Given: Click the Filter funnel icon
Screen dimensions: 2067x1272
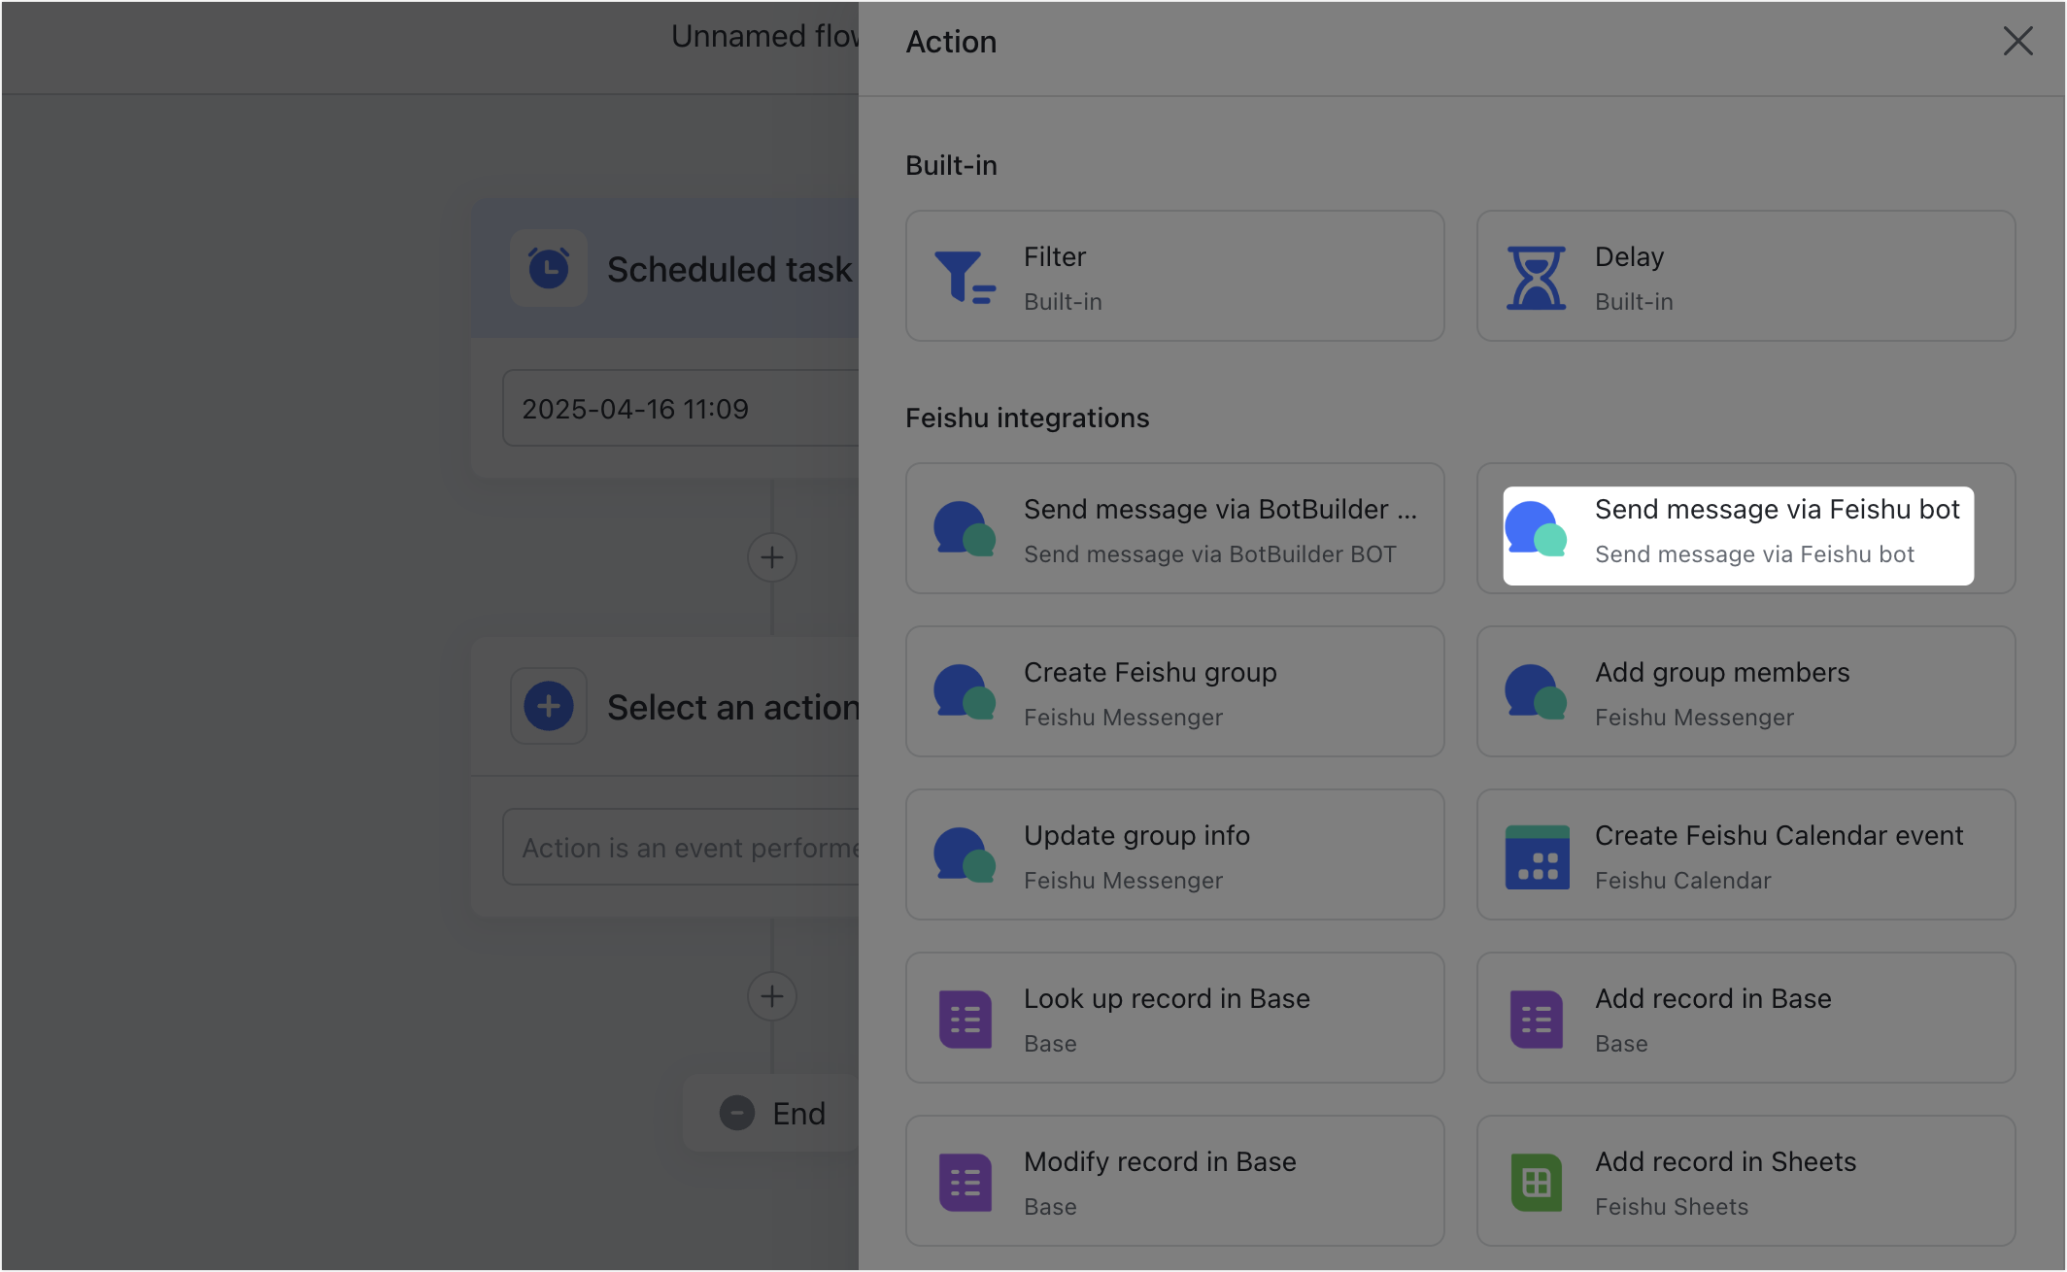Looking at the screenshot, I should pos(964,278).
